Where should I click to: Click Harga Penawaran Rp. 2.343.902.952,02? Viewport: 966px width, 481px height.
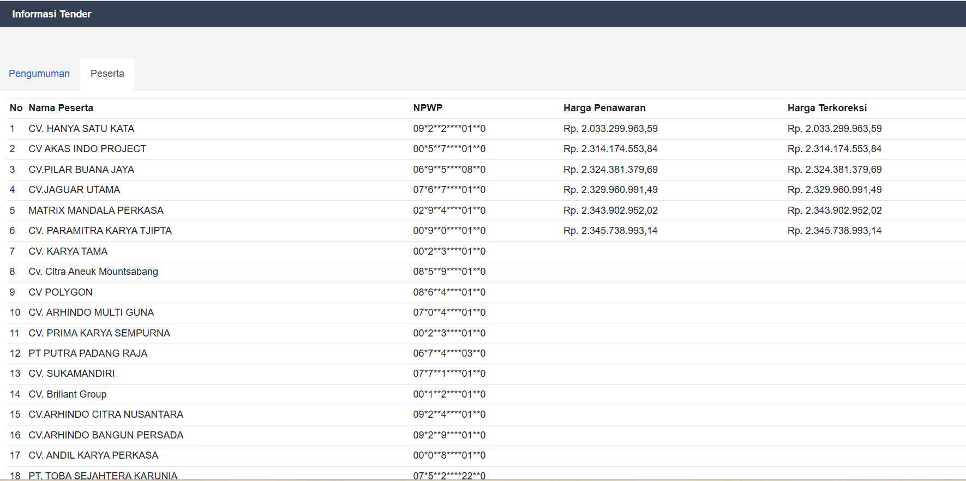pos(610,211)
